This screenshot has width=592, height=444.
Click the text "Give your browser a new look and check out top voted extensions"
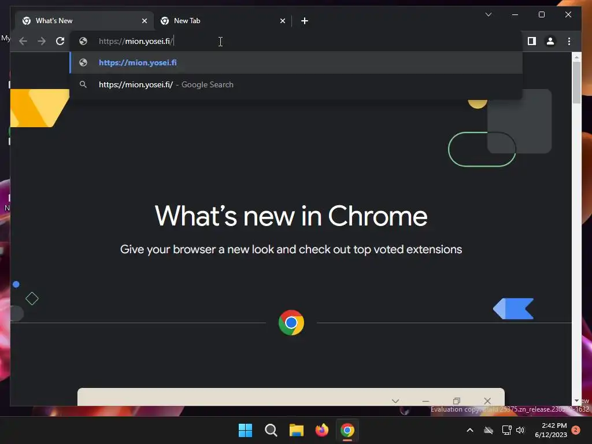tap(291, 250)
